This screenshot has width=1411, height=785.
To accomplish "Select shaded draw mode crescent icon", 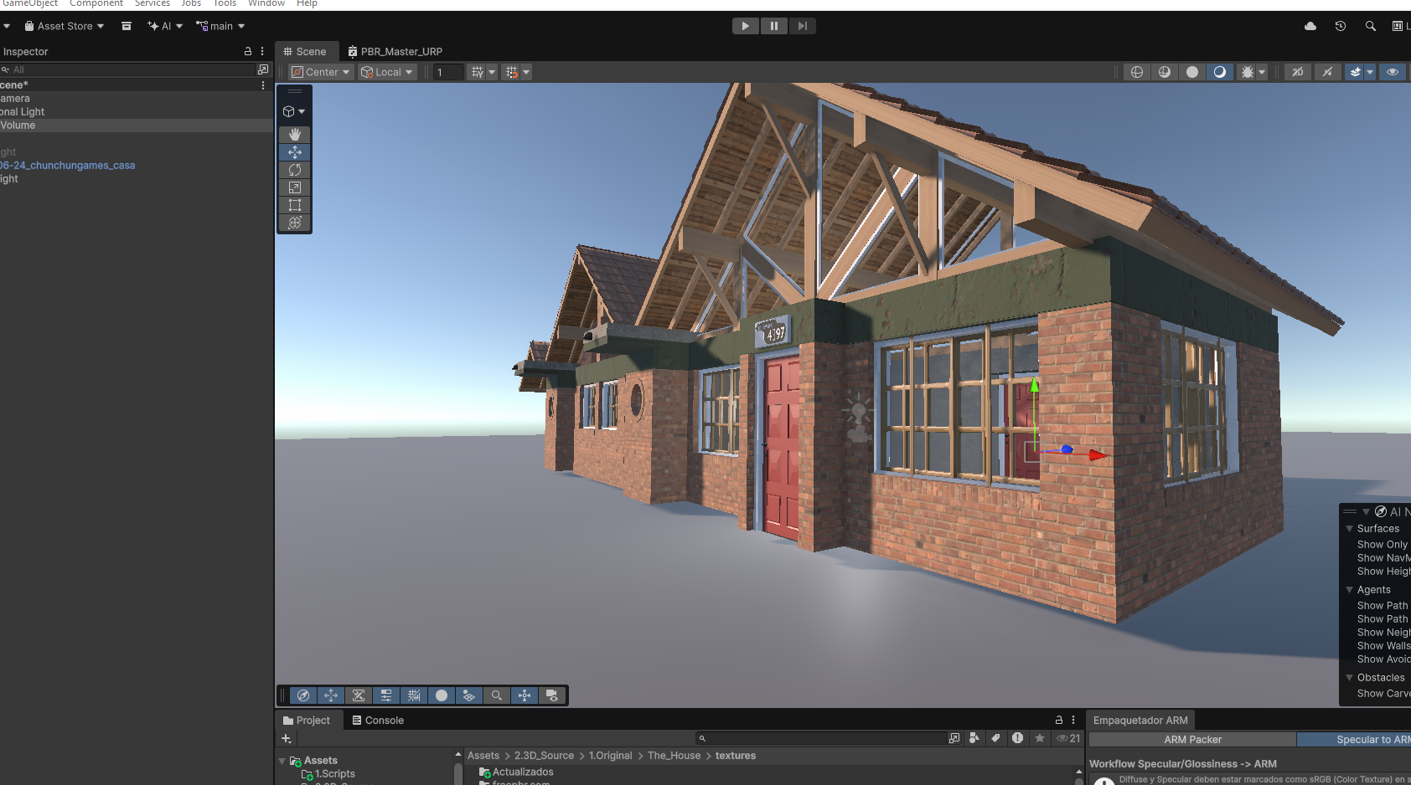I will [1220, 72].
